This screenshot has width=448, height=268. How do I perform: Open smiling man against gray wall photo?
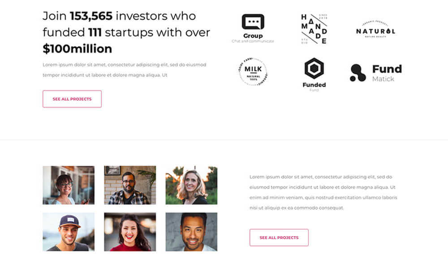point(191,231)
